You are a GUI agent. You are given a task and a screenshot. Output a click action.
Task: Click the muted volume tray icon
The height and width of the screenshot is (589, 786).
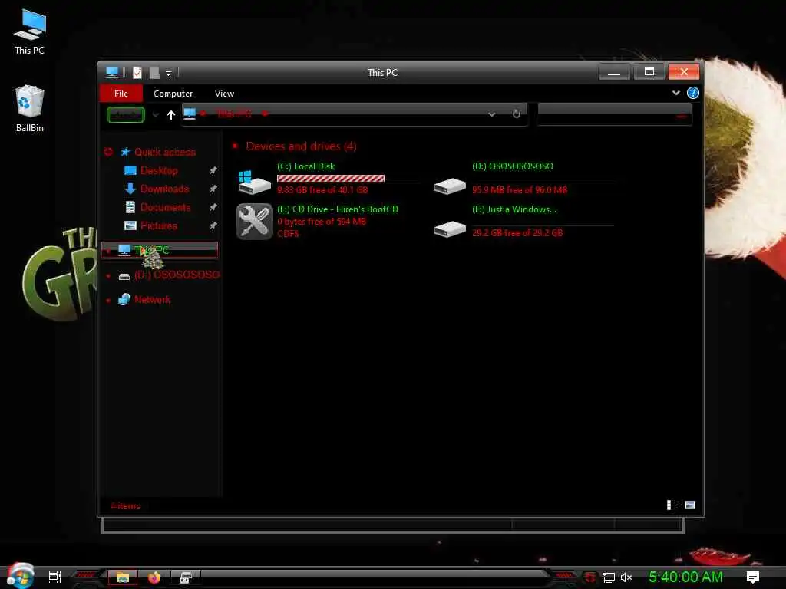(626, 577)
